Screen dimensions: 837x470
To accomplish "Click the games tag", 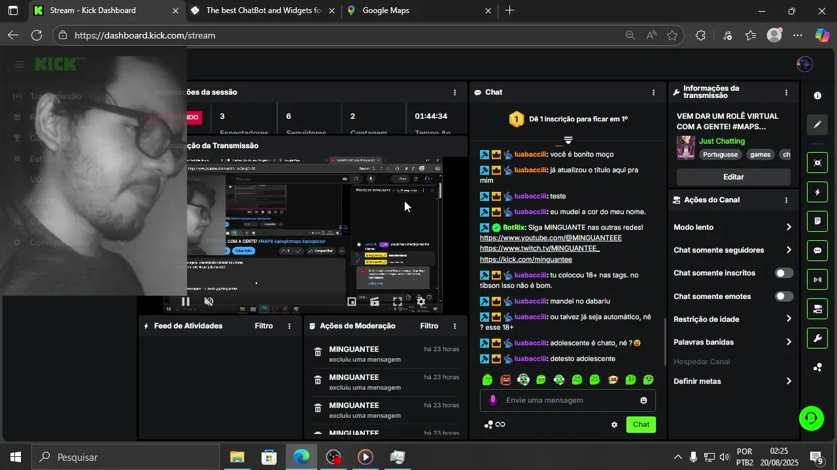I will coord(760,155).
